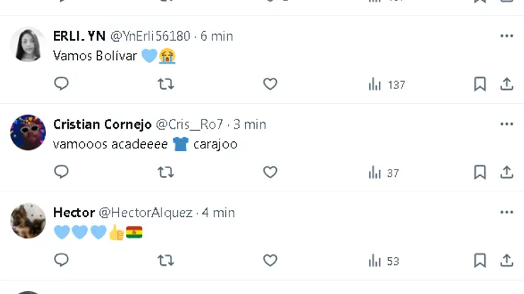Open Hector's profile avatar
524x294 pixels.
coord(28,220)
